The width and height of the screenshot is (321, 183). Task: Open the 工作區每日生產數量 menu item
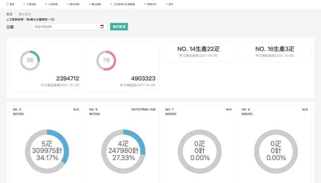pyautogui.click(x=122, y=4)
